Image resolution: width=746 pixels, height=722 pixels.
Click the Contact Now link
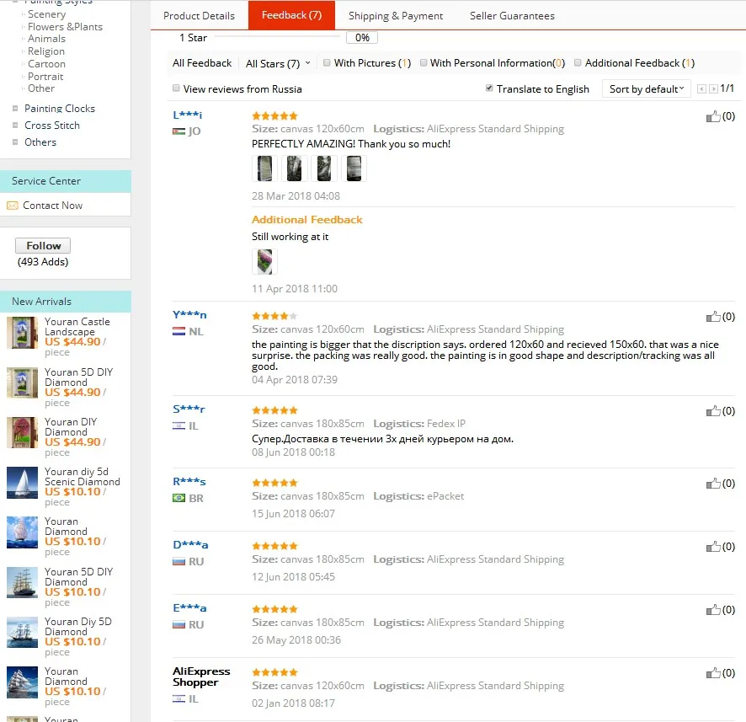tap(52, 206)
